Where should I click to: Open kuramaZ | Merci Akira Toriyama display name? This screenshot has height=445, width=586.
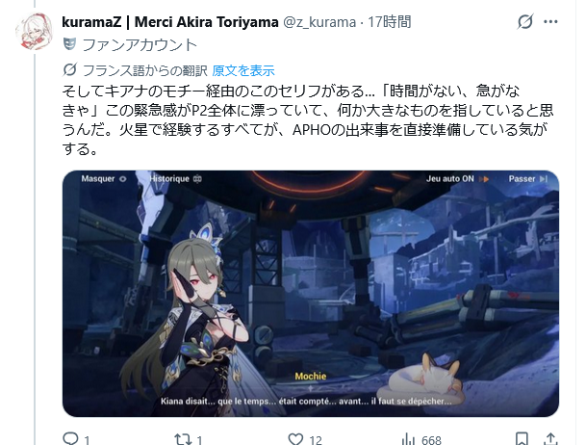170,22
